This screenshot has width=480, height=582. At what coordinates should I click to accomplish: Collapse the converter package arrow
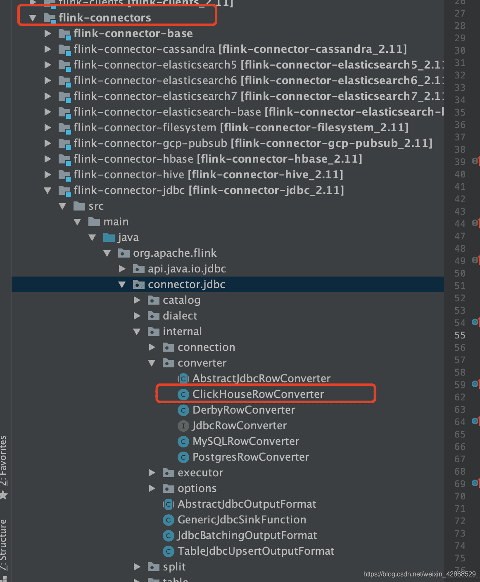point(152,363)
